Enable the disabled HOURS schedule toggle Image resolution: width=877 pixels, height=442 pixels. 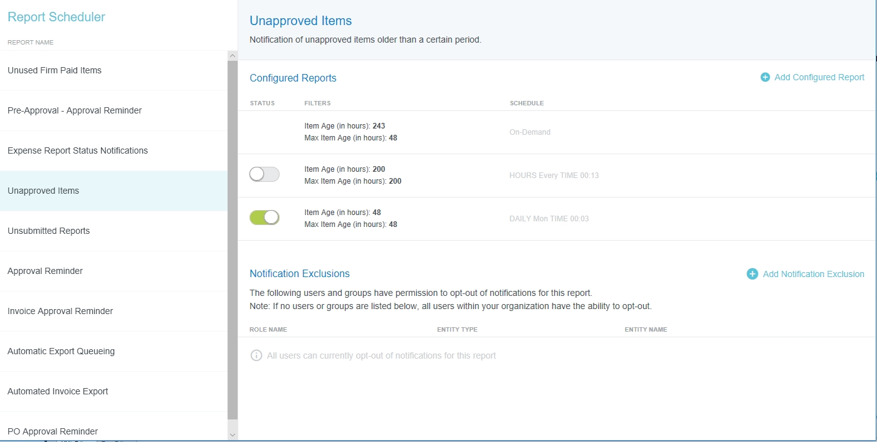264,175
